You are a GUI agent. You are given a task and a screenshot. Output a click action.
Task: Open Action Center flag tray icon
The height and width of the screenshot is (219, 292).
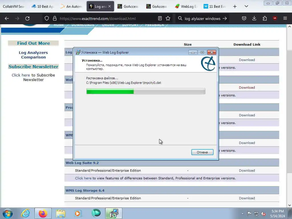tap(249, 213)
